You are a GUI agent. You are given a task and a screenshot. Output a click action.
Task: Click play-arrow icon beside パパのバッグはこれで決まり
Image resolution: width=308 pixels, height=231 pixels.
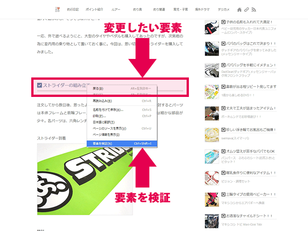coord(223,43)
